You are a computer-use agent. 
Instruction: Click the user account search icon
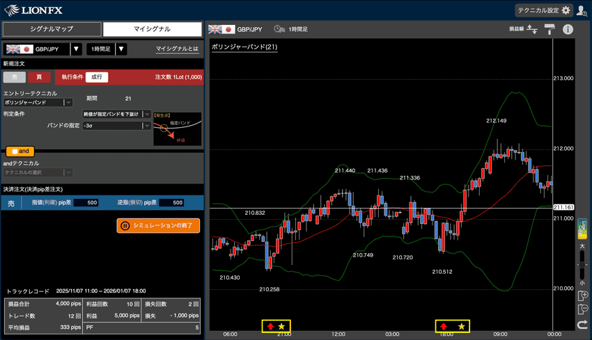coord(582,10)
